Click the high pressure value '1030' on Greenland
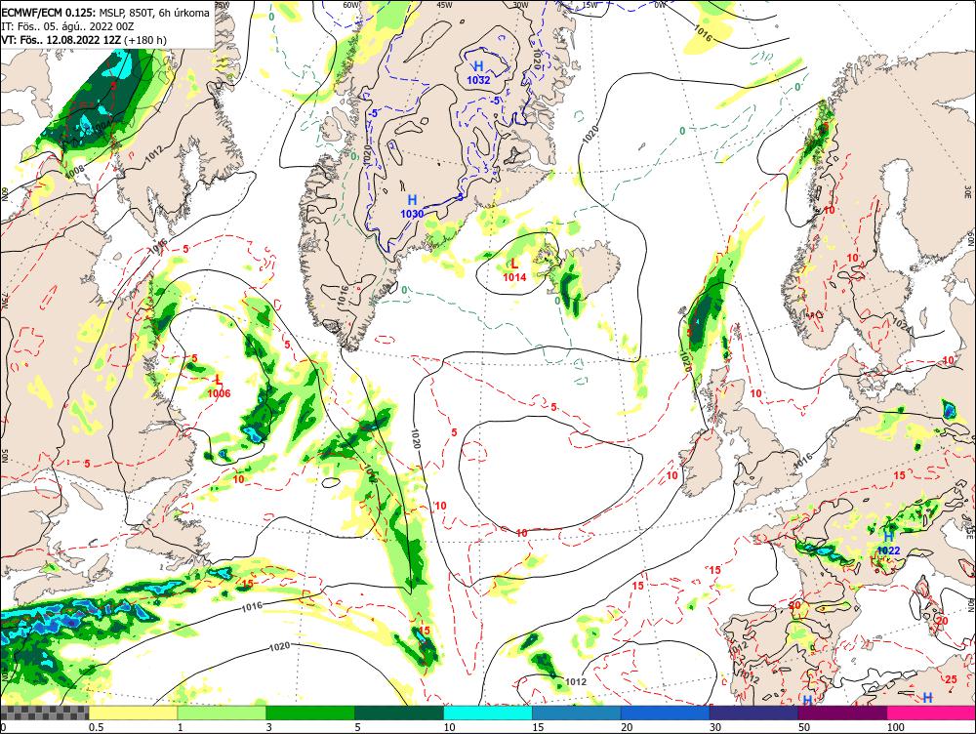Viewport: 976px width, 734px height. 412,214
